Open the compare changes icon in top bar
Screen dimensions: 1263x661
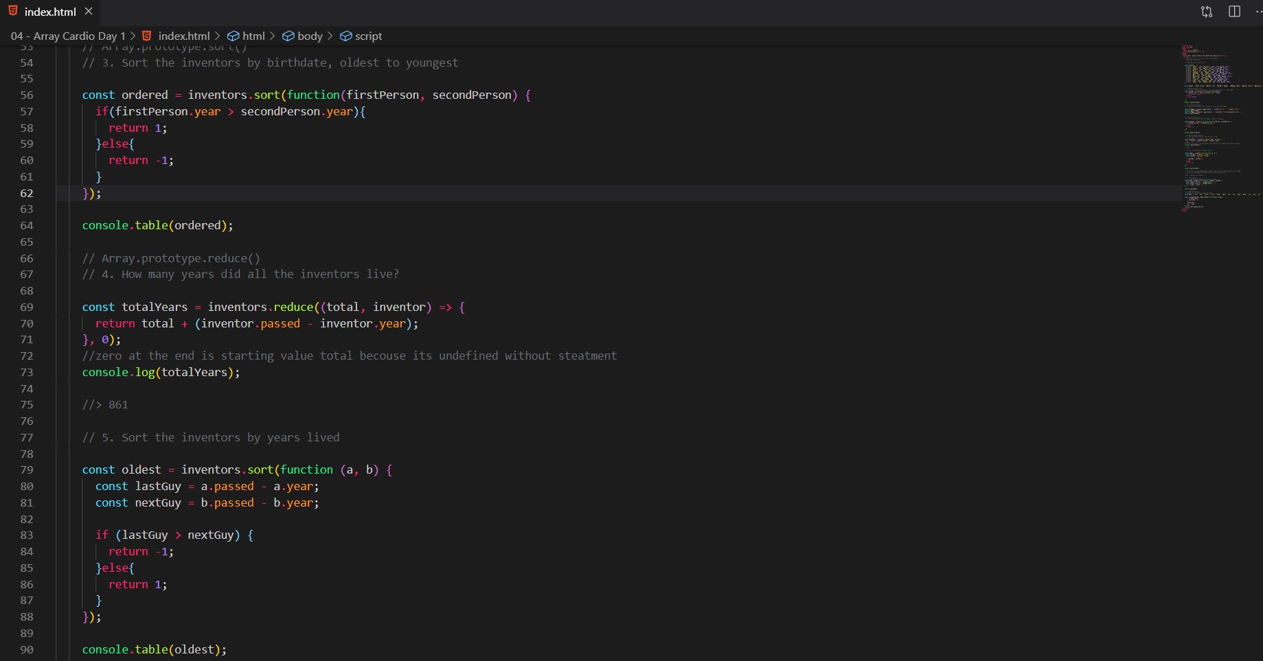[1207, 12]
